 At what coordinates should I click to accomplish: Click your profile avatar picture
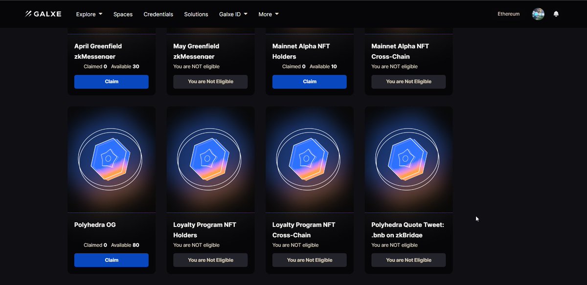[538, 14]
